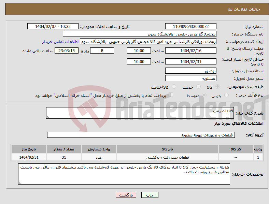Screen dimensions: 269x204
Task: Click the resize handle of buyer notes textarea
Action: point(20,183)
